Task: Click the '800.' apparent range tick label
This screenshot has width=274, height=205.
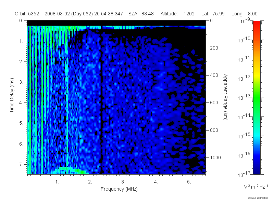Action: [214, 130]
